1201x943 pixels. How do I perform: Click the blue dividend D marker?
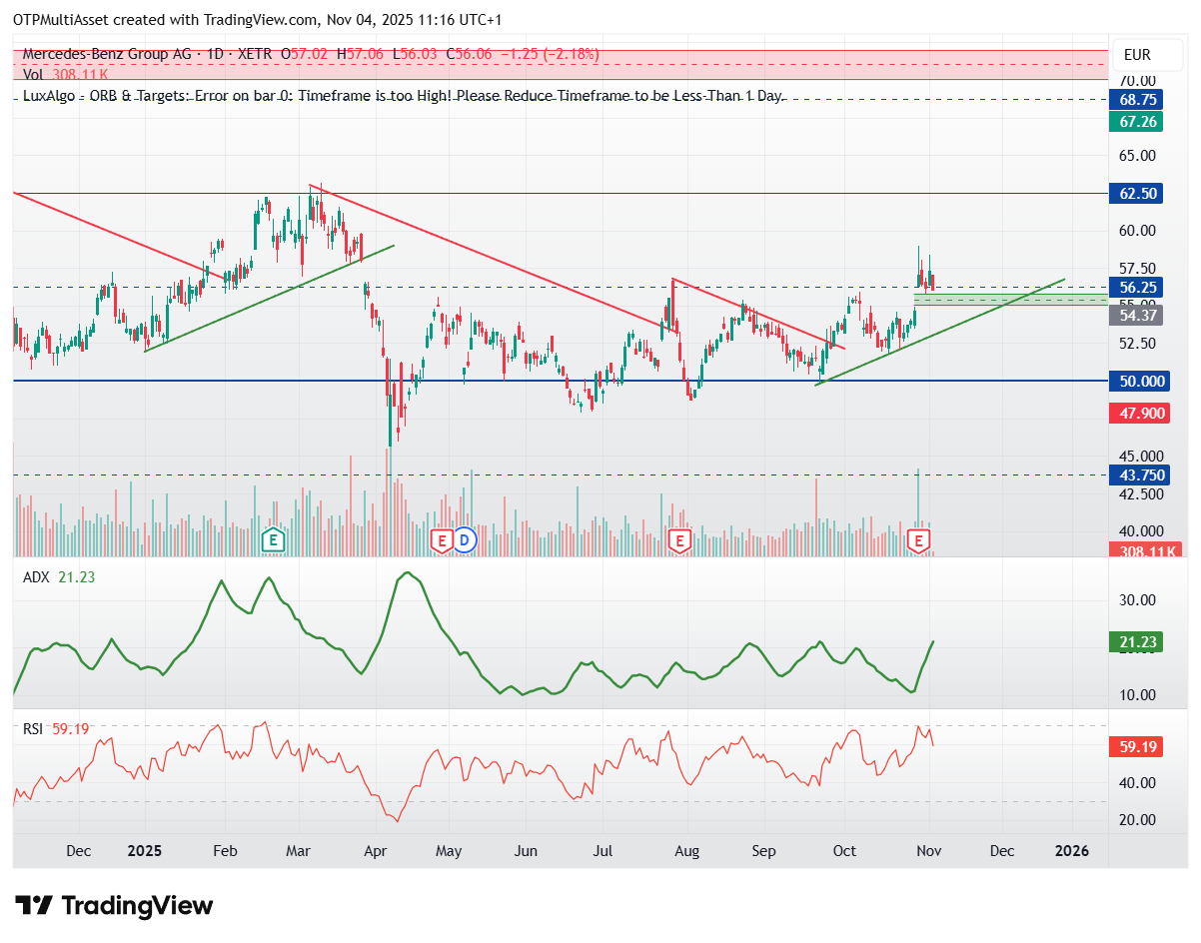pyautogui.click(x=465, y=540)
